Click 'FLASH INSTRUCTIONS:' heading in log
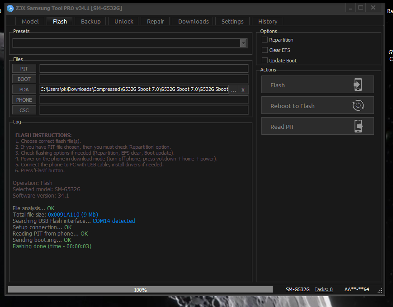393x307 pixels. (x=43, y=135)
